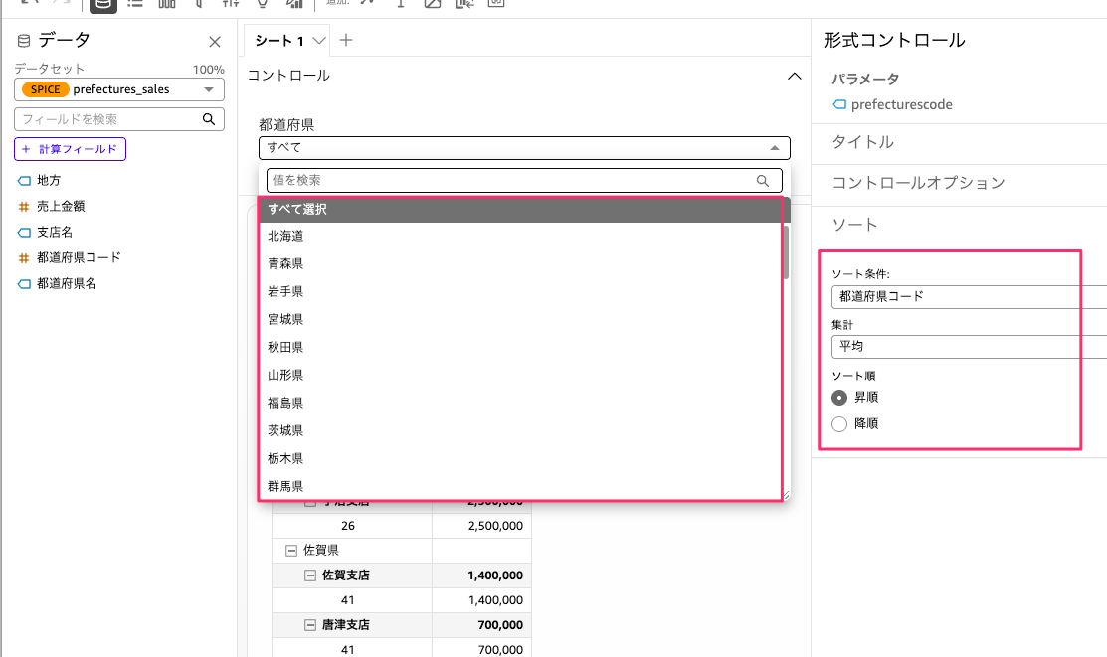Click the bold 700,000 in 唐津支店 row

[500, 625]
